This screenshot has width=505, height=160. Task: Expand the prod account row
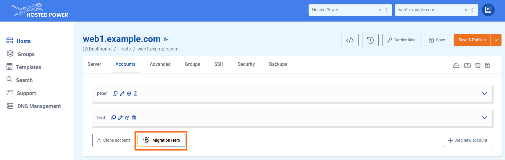tap(484, 94)
